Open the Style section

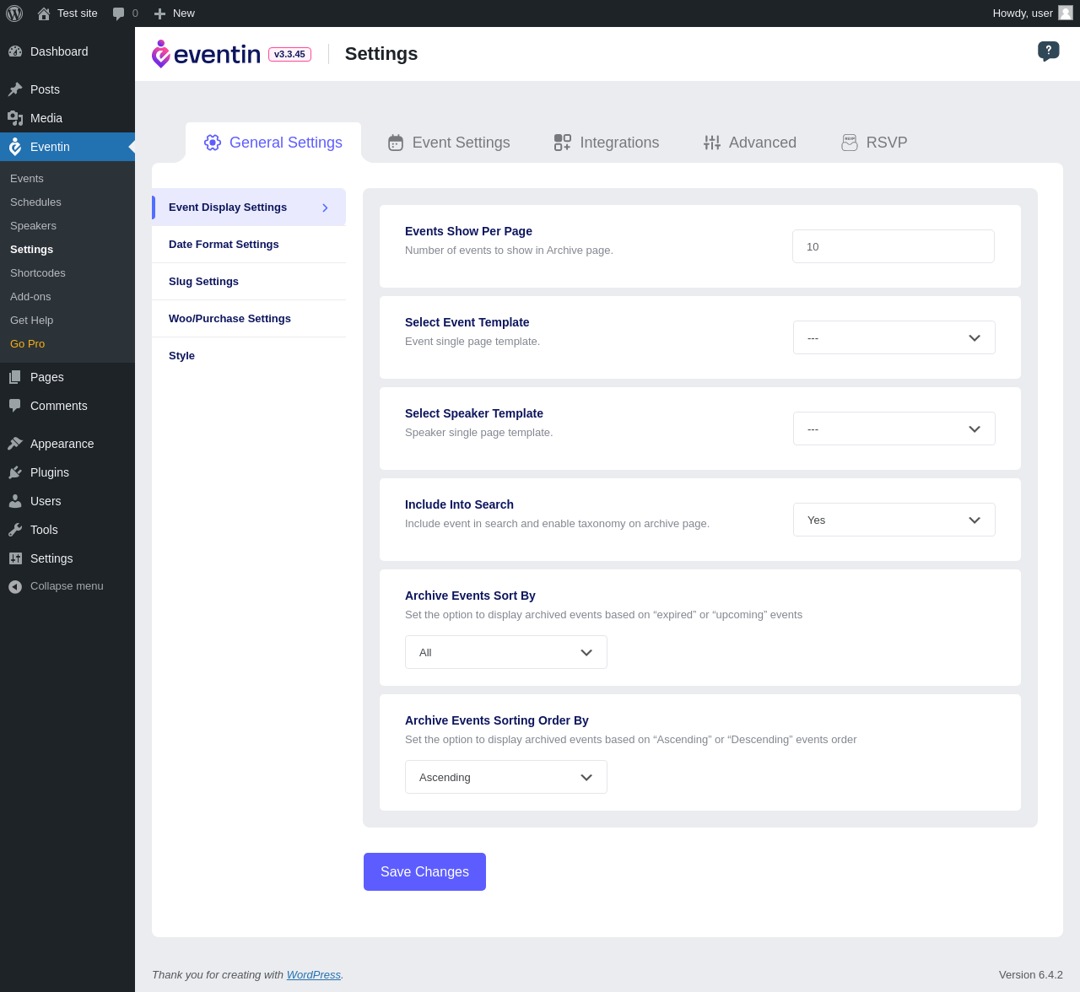[x=249, y=356]
